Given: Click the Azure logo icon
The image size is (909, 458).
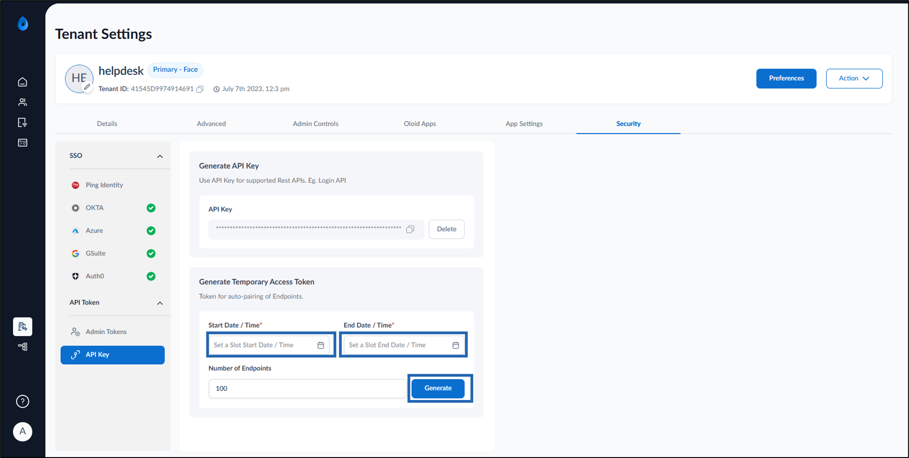Looking at the screenshot, I should click(75, 231).
